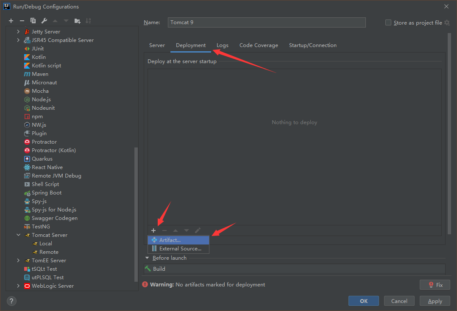Click the right panel vertical scrollbar
The image size is (457, 311).
[449, 134]
